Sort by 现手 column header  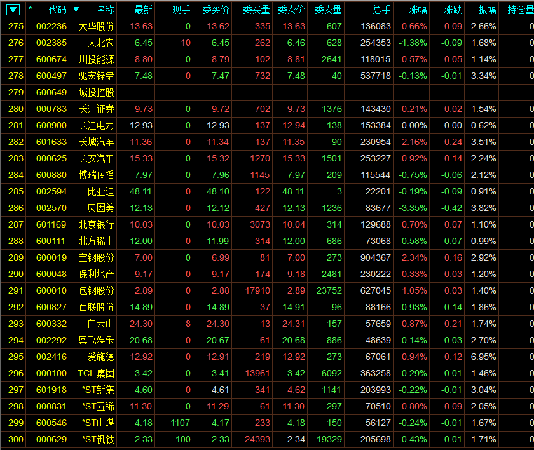(x=181, y=10)
